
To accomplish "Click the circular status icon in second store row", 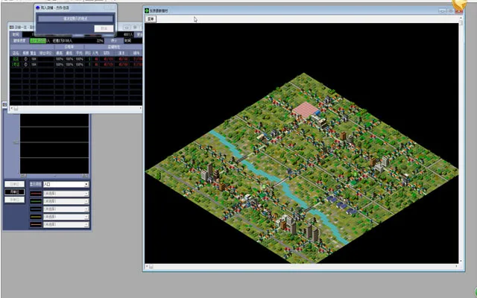I will click(x=26, y=65).
